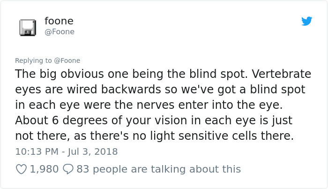Image resolution: width=328 pixels, height=189 pixels.
Task: Click the speech bubble reply icon
Action: (68, 169)
